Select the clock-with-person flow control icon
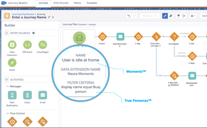Viewport: 207px width, 128px height. pyautogui.click(x=27, y=122)
